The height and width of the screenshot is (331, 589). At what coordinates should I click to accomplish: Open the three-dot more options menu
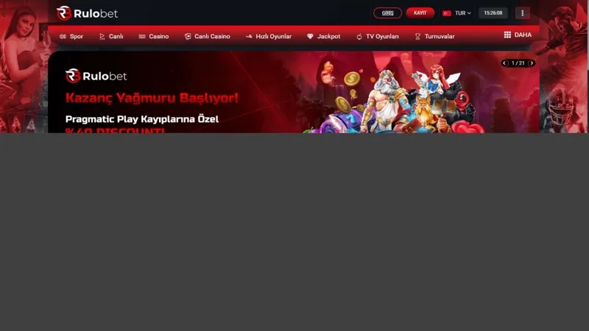tap(522, 13)
